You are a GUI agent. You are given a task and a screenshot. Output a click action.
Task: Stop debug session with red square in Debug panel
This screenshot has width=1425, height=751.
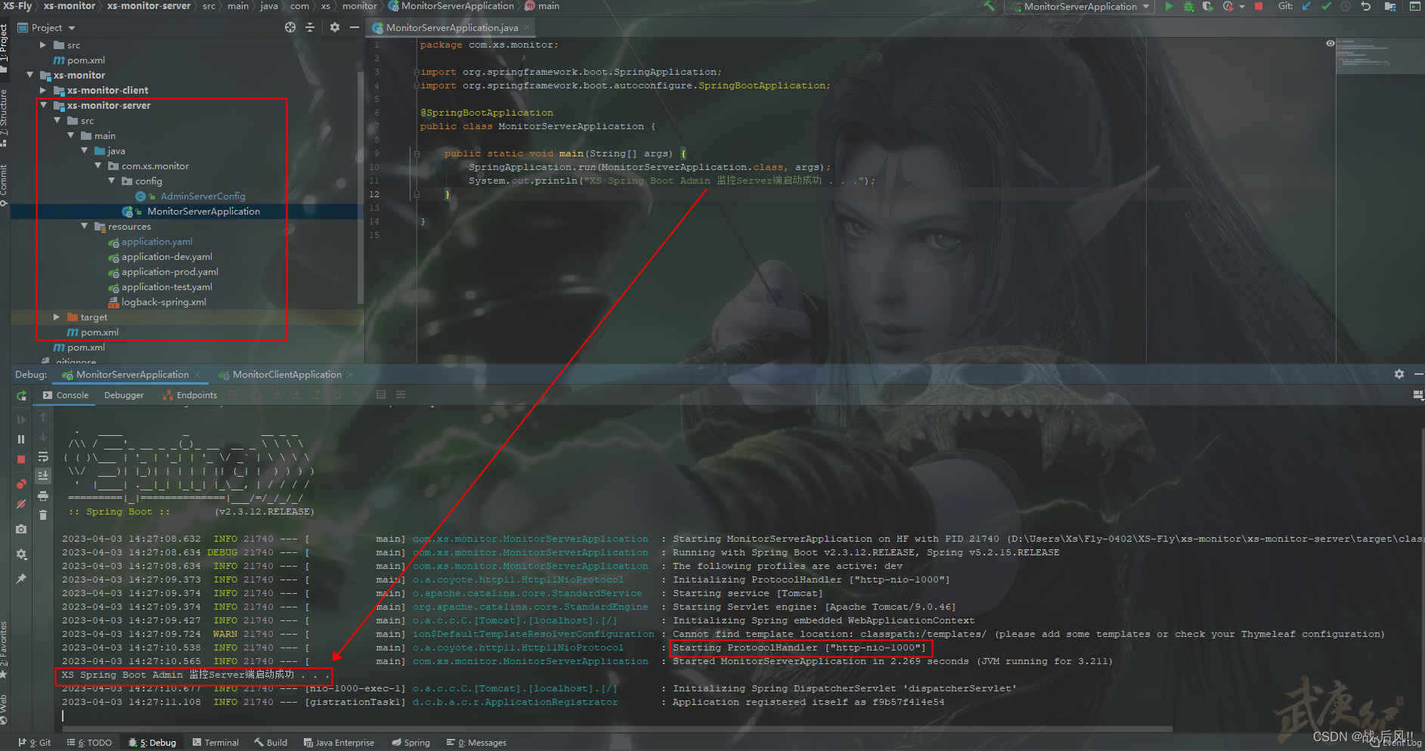[x=21, y=459]
